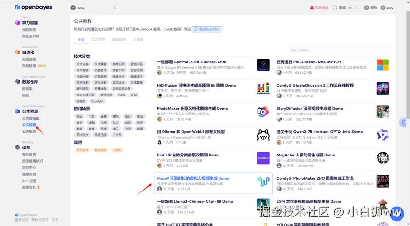410x226 pixels.
Task: Toggle the LLM filter tag
Action: [x=134, y=95]
